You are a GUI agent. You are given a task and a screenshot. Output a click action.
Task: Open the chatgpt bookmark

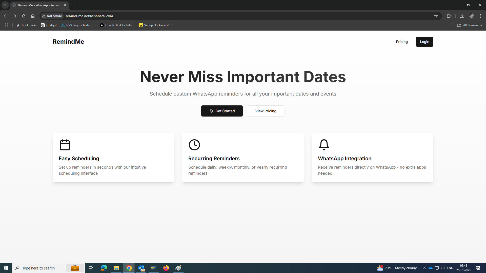pos(49,25)
